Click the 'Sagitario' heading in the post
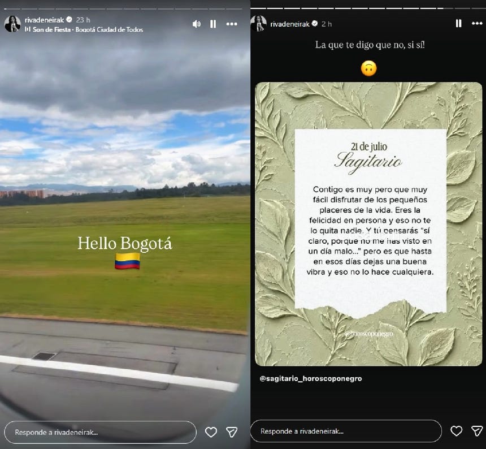486x449 pixels. coord(368,162)
